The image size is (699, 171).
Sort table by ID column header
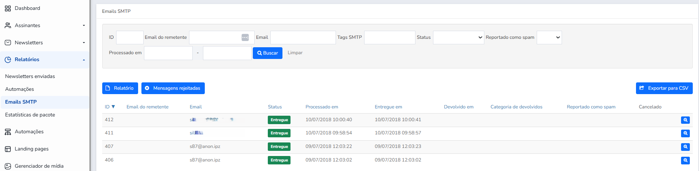110,107
